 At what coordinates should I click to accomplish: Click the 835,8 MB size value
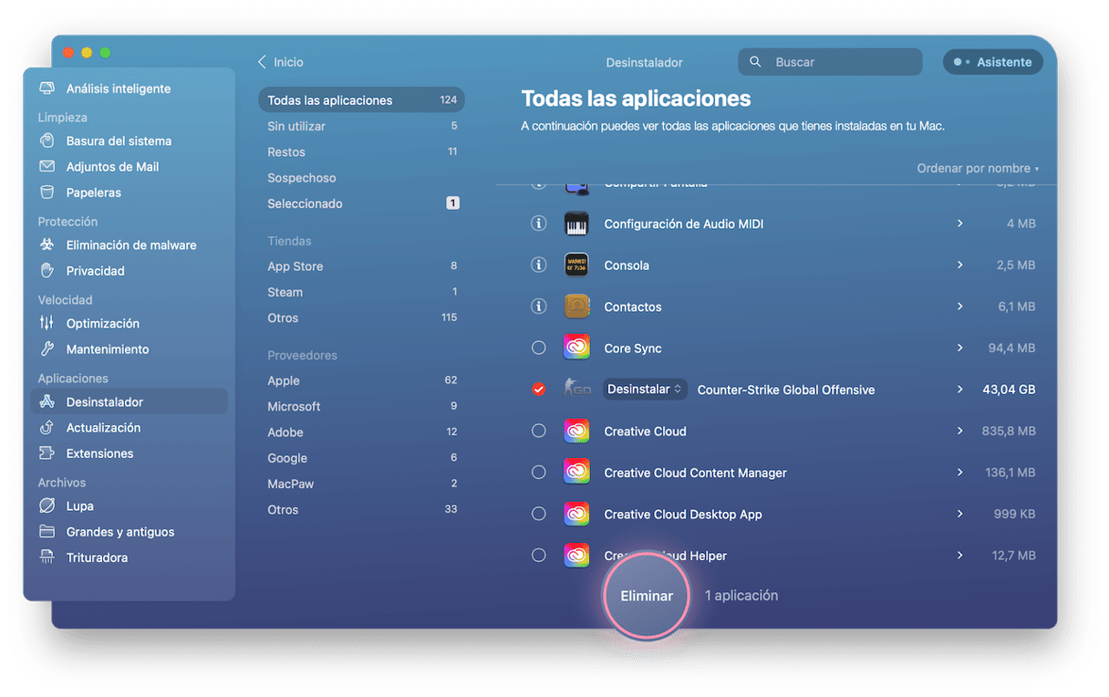pyautogui.click(x=1007, y=431)
